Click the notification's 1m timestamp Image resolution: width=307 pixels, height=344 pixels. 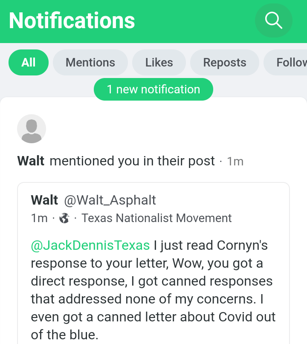click(x=235, y=162)
